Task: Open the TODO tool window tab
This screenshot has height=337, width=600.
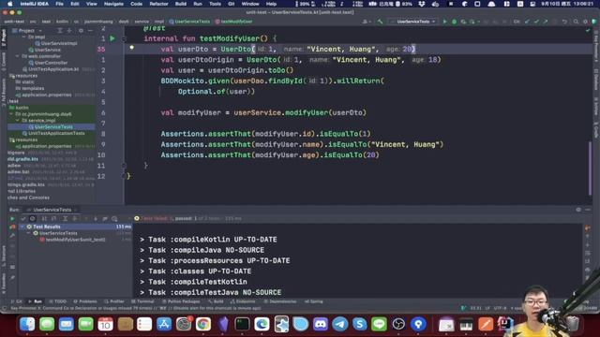Action: [57, 301]
